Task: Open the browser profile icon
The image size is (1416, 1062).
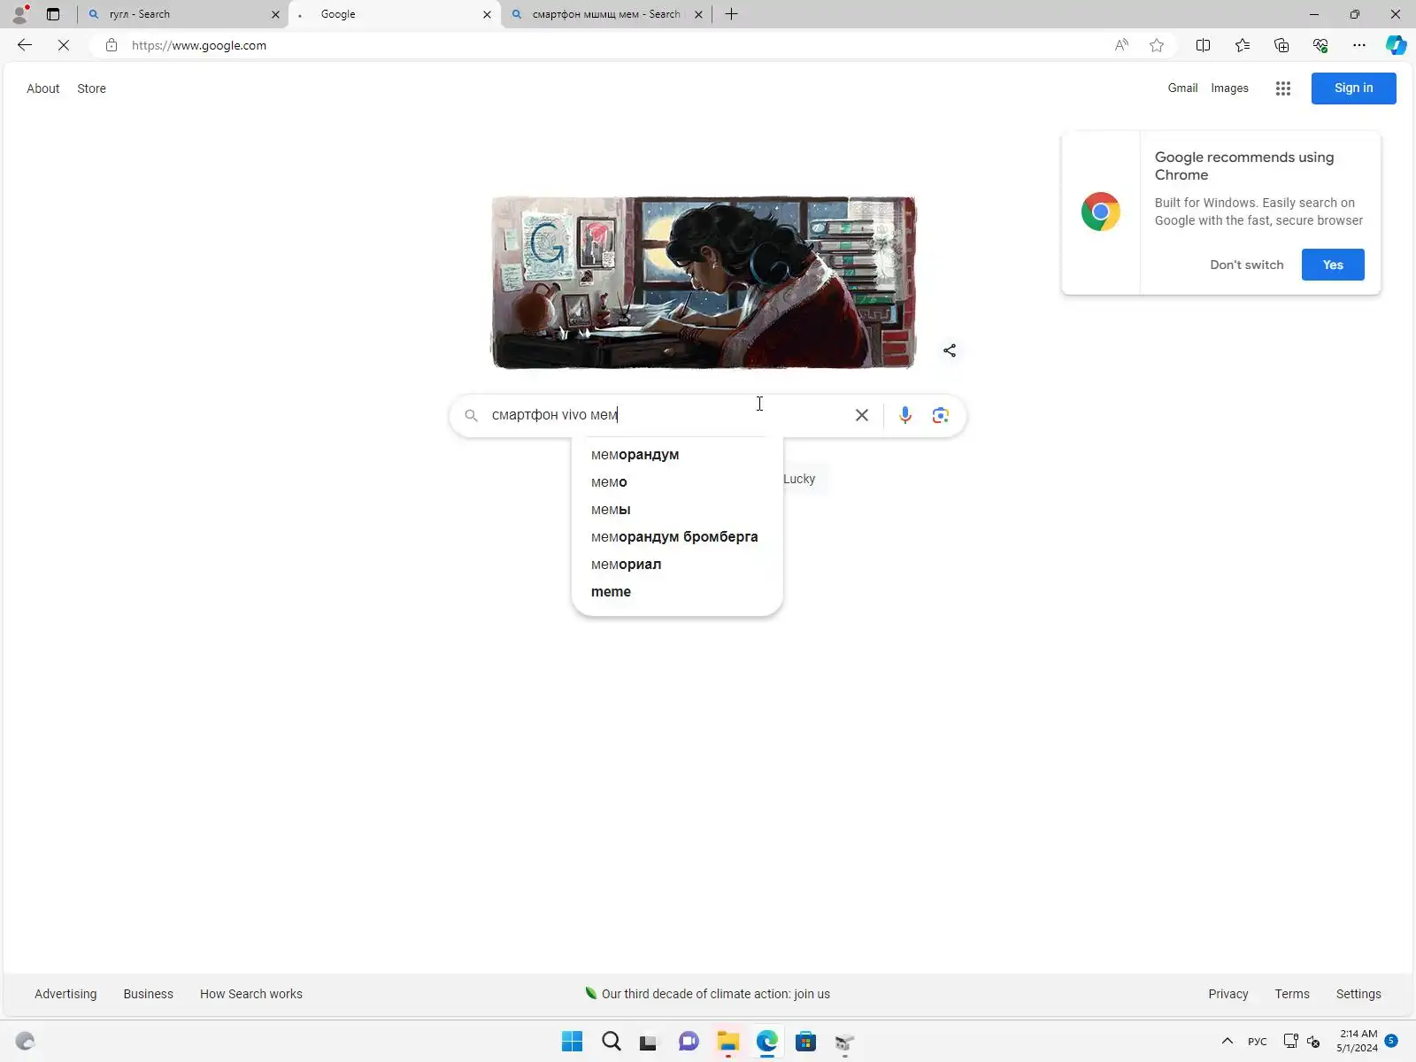Action: (19, 14)
